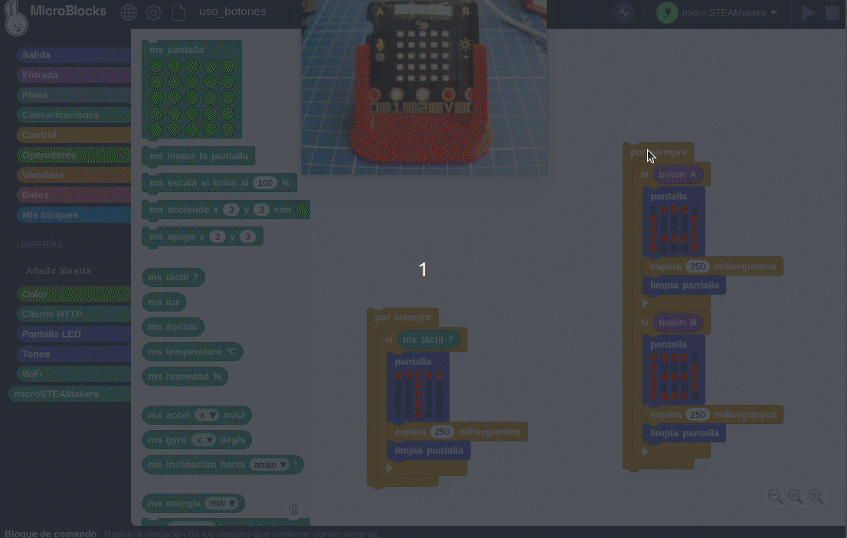This screenshot has height=538, width=847.
Task: Toggle bottom-left LED in ms pantalla block
Action: [x=156, y=129]
